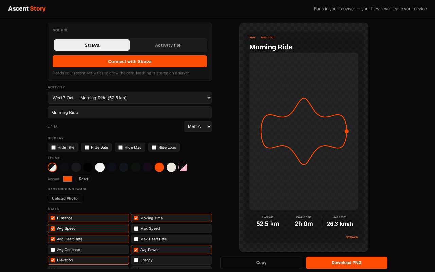This screenshot has width=435, height=272.
Task: Click the 2h 0m moving time value
Action: pyautogui.click(x=304, y=224)
